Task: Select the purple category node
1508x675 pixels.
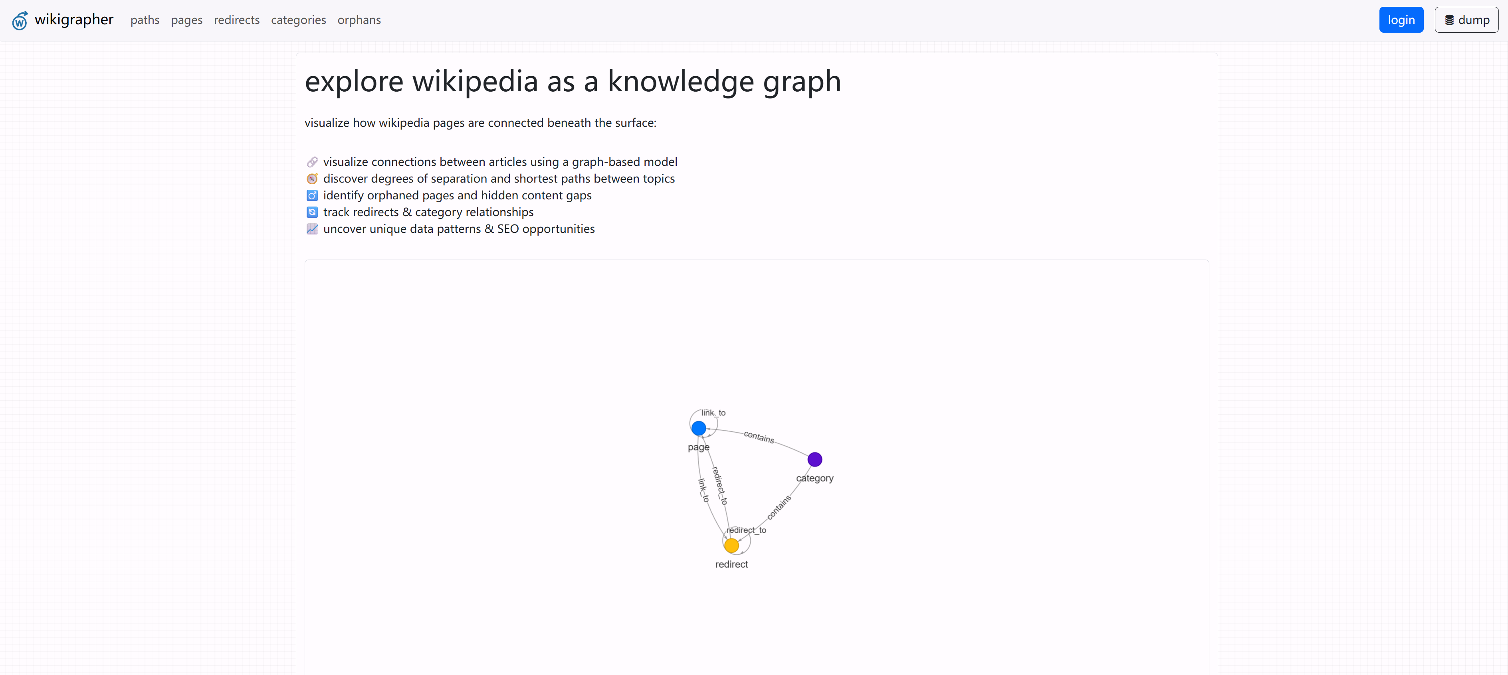Action: click(815, 459)
